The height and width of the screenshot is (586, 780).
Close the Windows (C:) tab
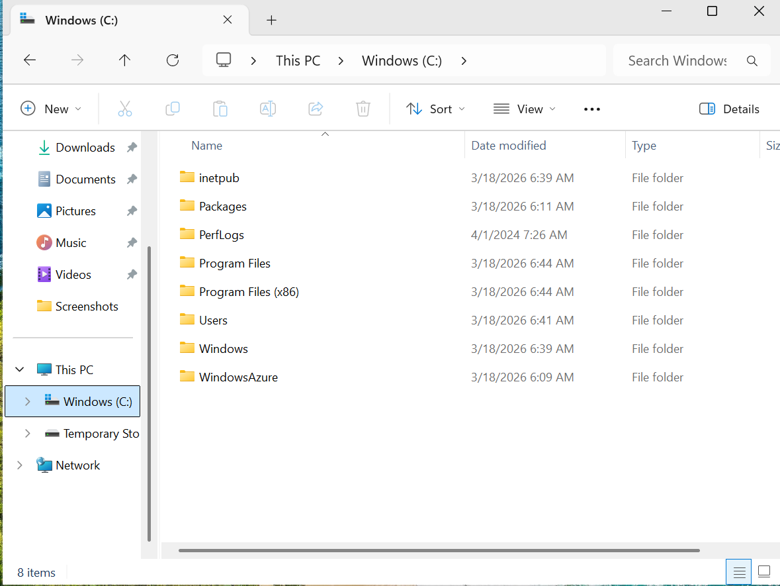pyautogui.click(x=228, y=20)
